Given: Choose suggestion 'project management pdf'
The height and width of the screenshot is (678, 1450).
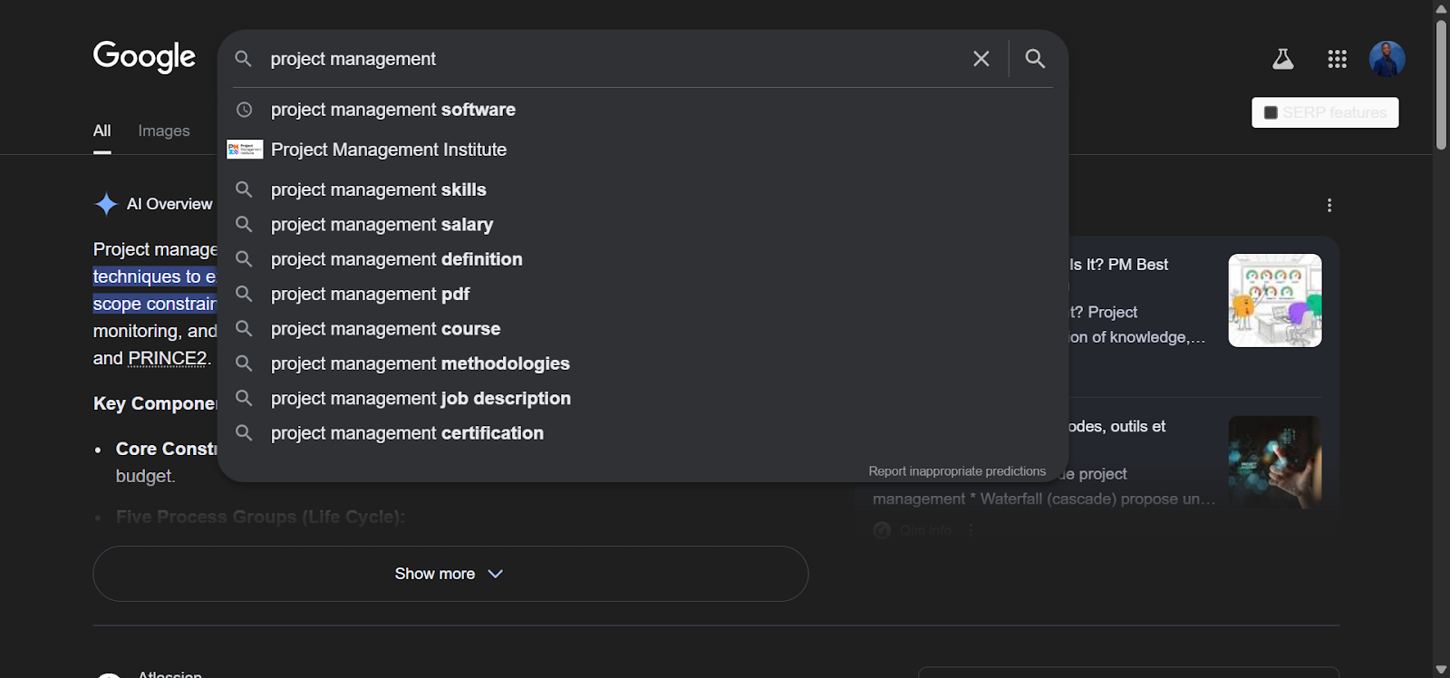Looking at the screenshot, I should pyautogui.click(x=643, y=294).
